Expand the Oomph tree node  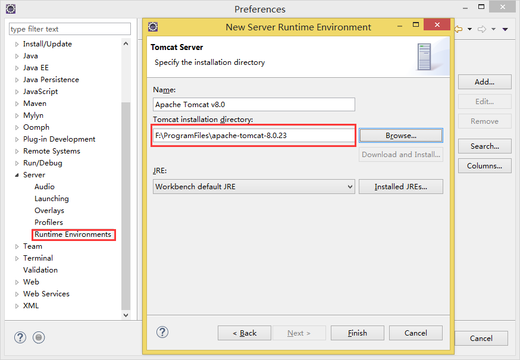tap(17, 128)
